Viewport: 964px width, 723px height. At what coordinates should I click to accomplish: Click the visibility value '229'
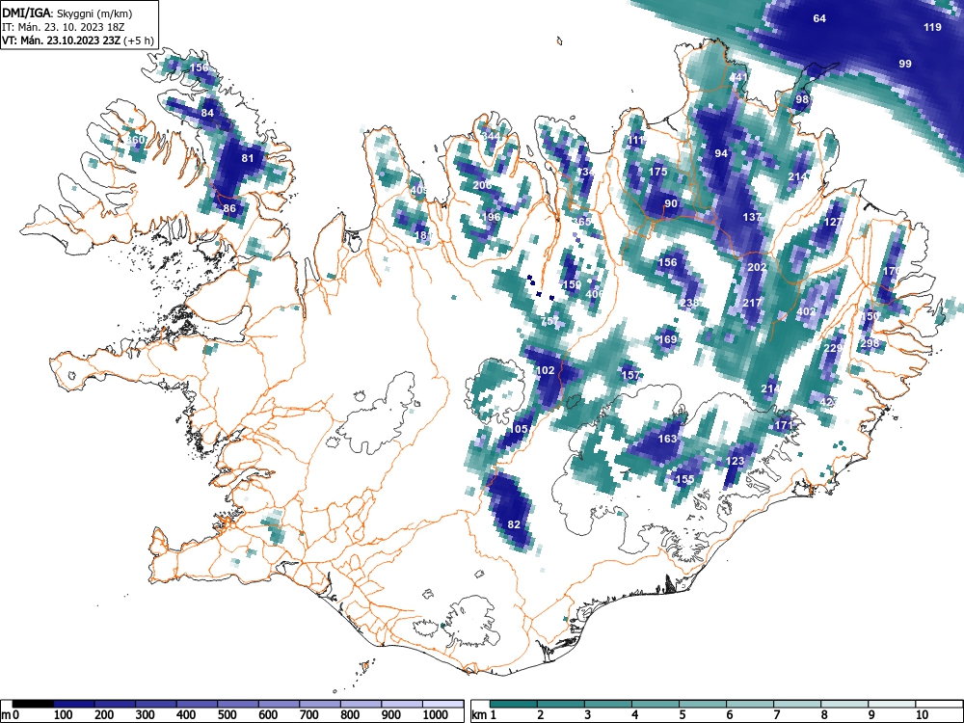[833, 349]
